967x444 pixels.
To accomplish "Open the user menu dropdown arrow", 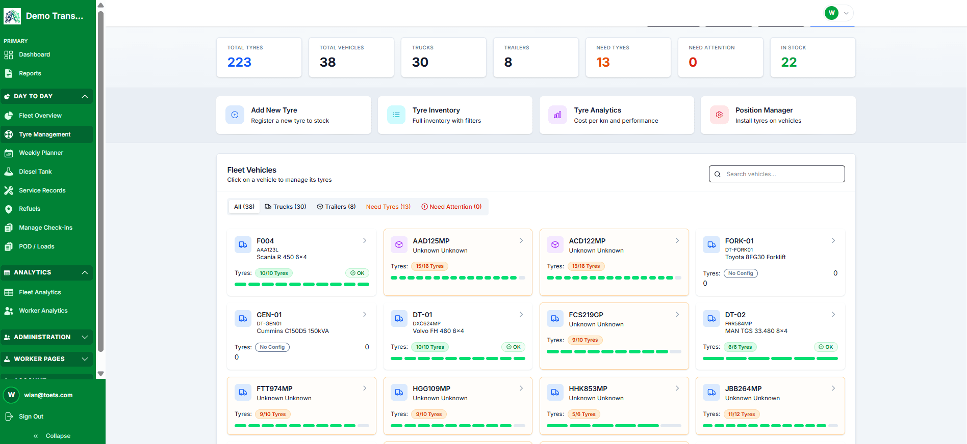I will tap(846, 13).
